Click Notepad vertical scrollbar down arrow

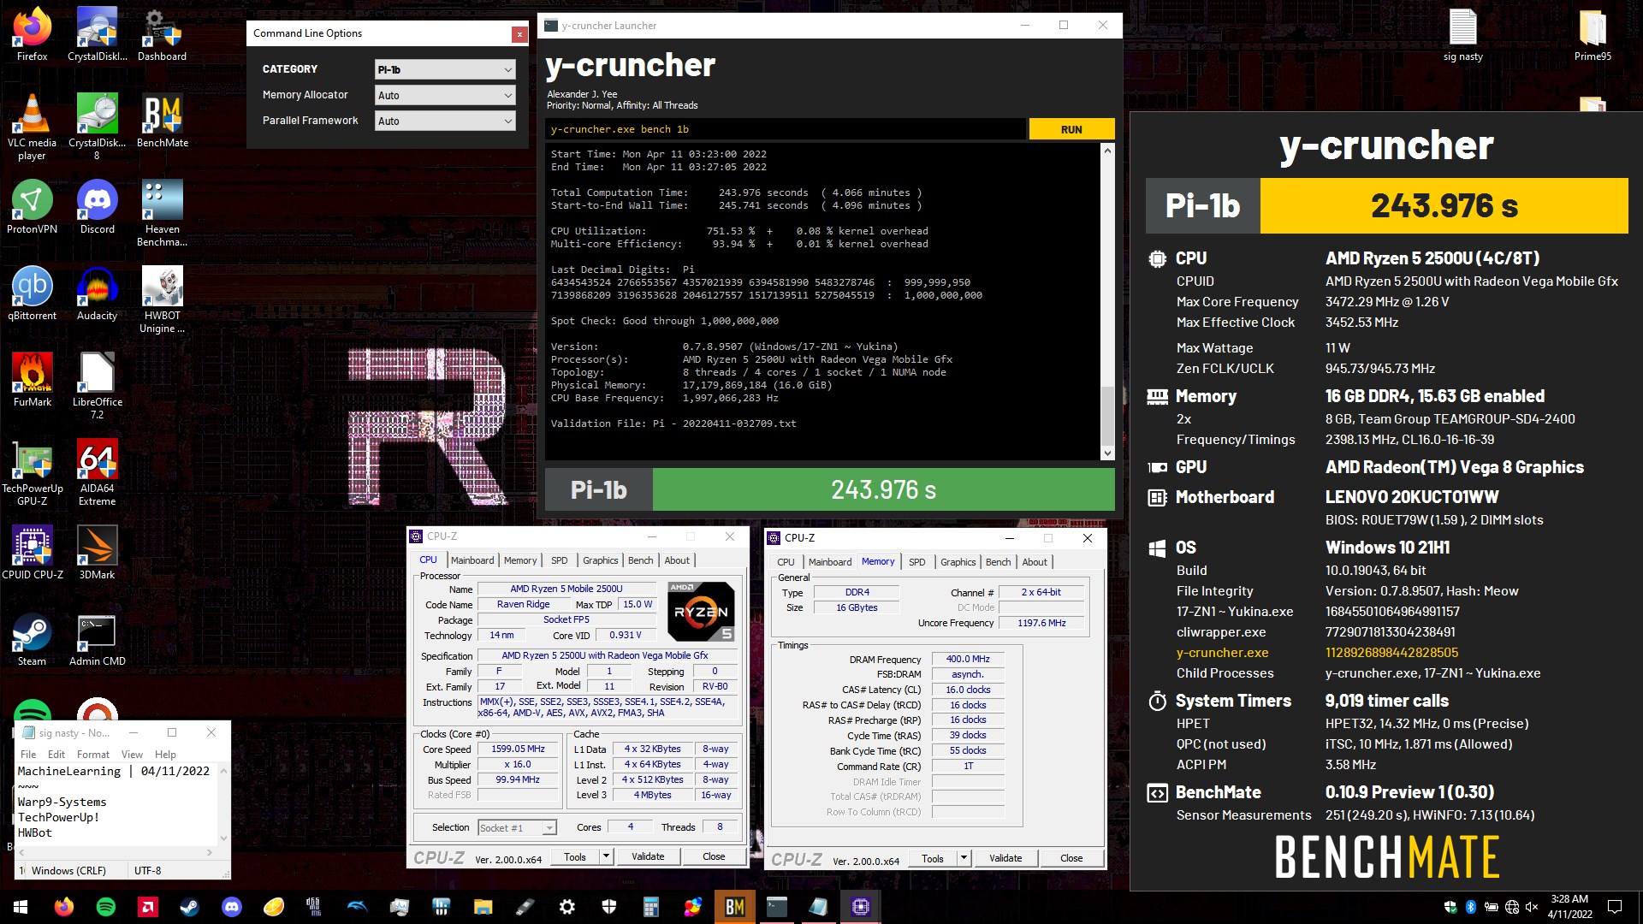224,838
